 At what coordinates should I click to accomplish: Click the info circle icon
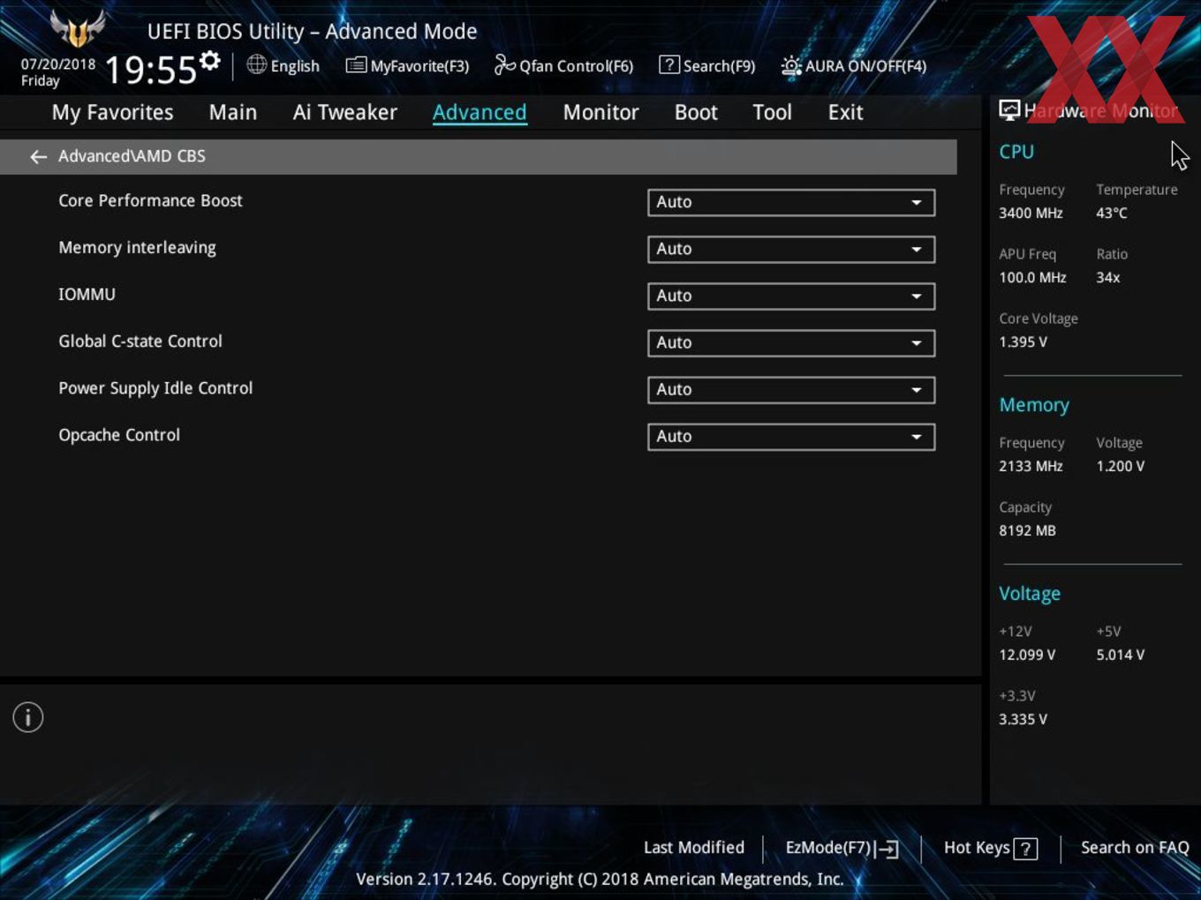[x=28, y=717]
